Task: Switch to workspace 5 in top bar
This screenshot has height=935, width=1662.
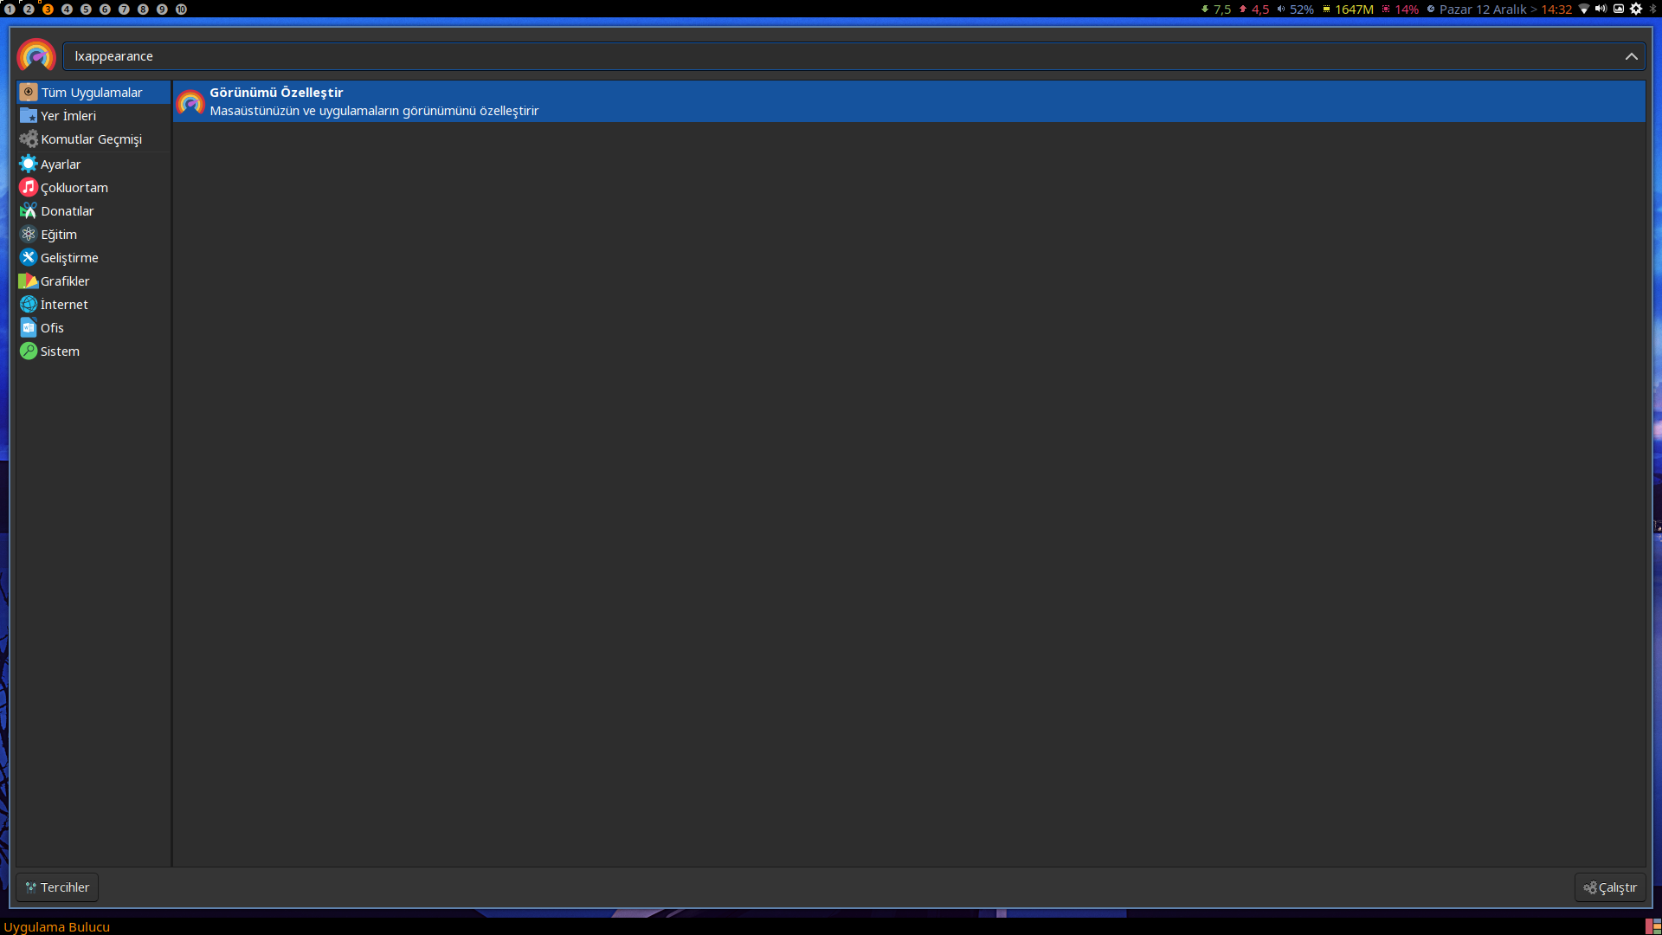Action: click(86, 9)
